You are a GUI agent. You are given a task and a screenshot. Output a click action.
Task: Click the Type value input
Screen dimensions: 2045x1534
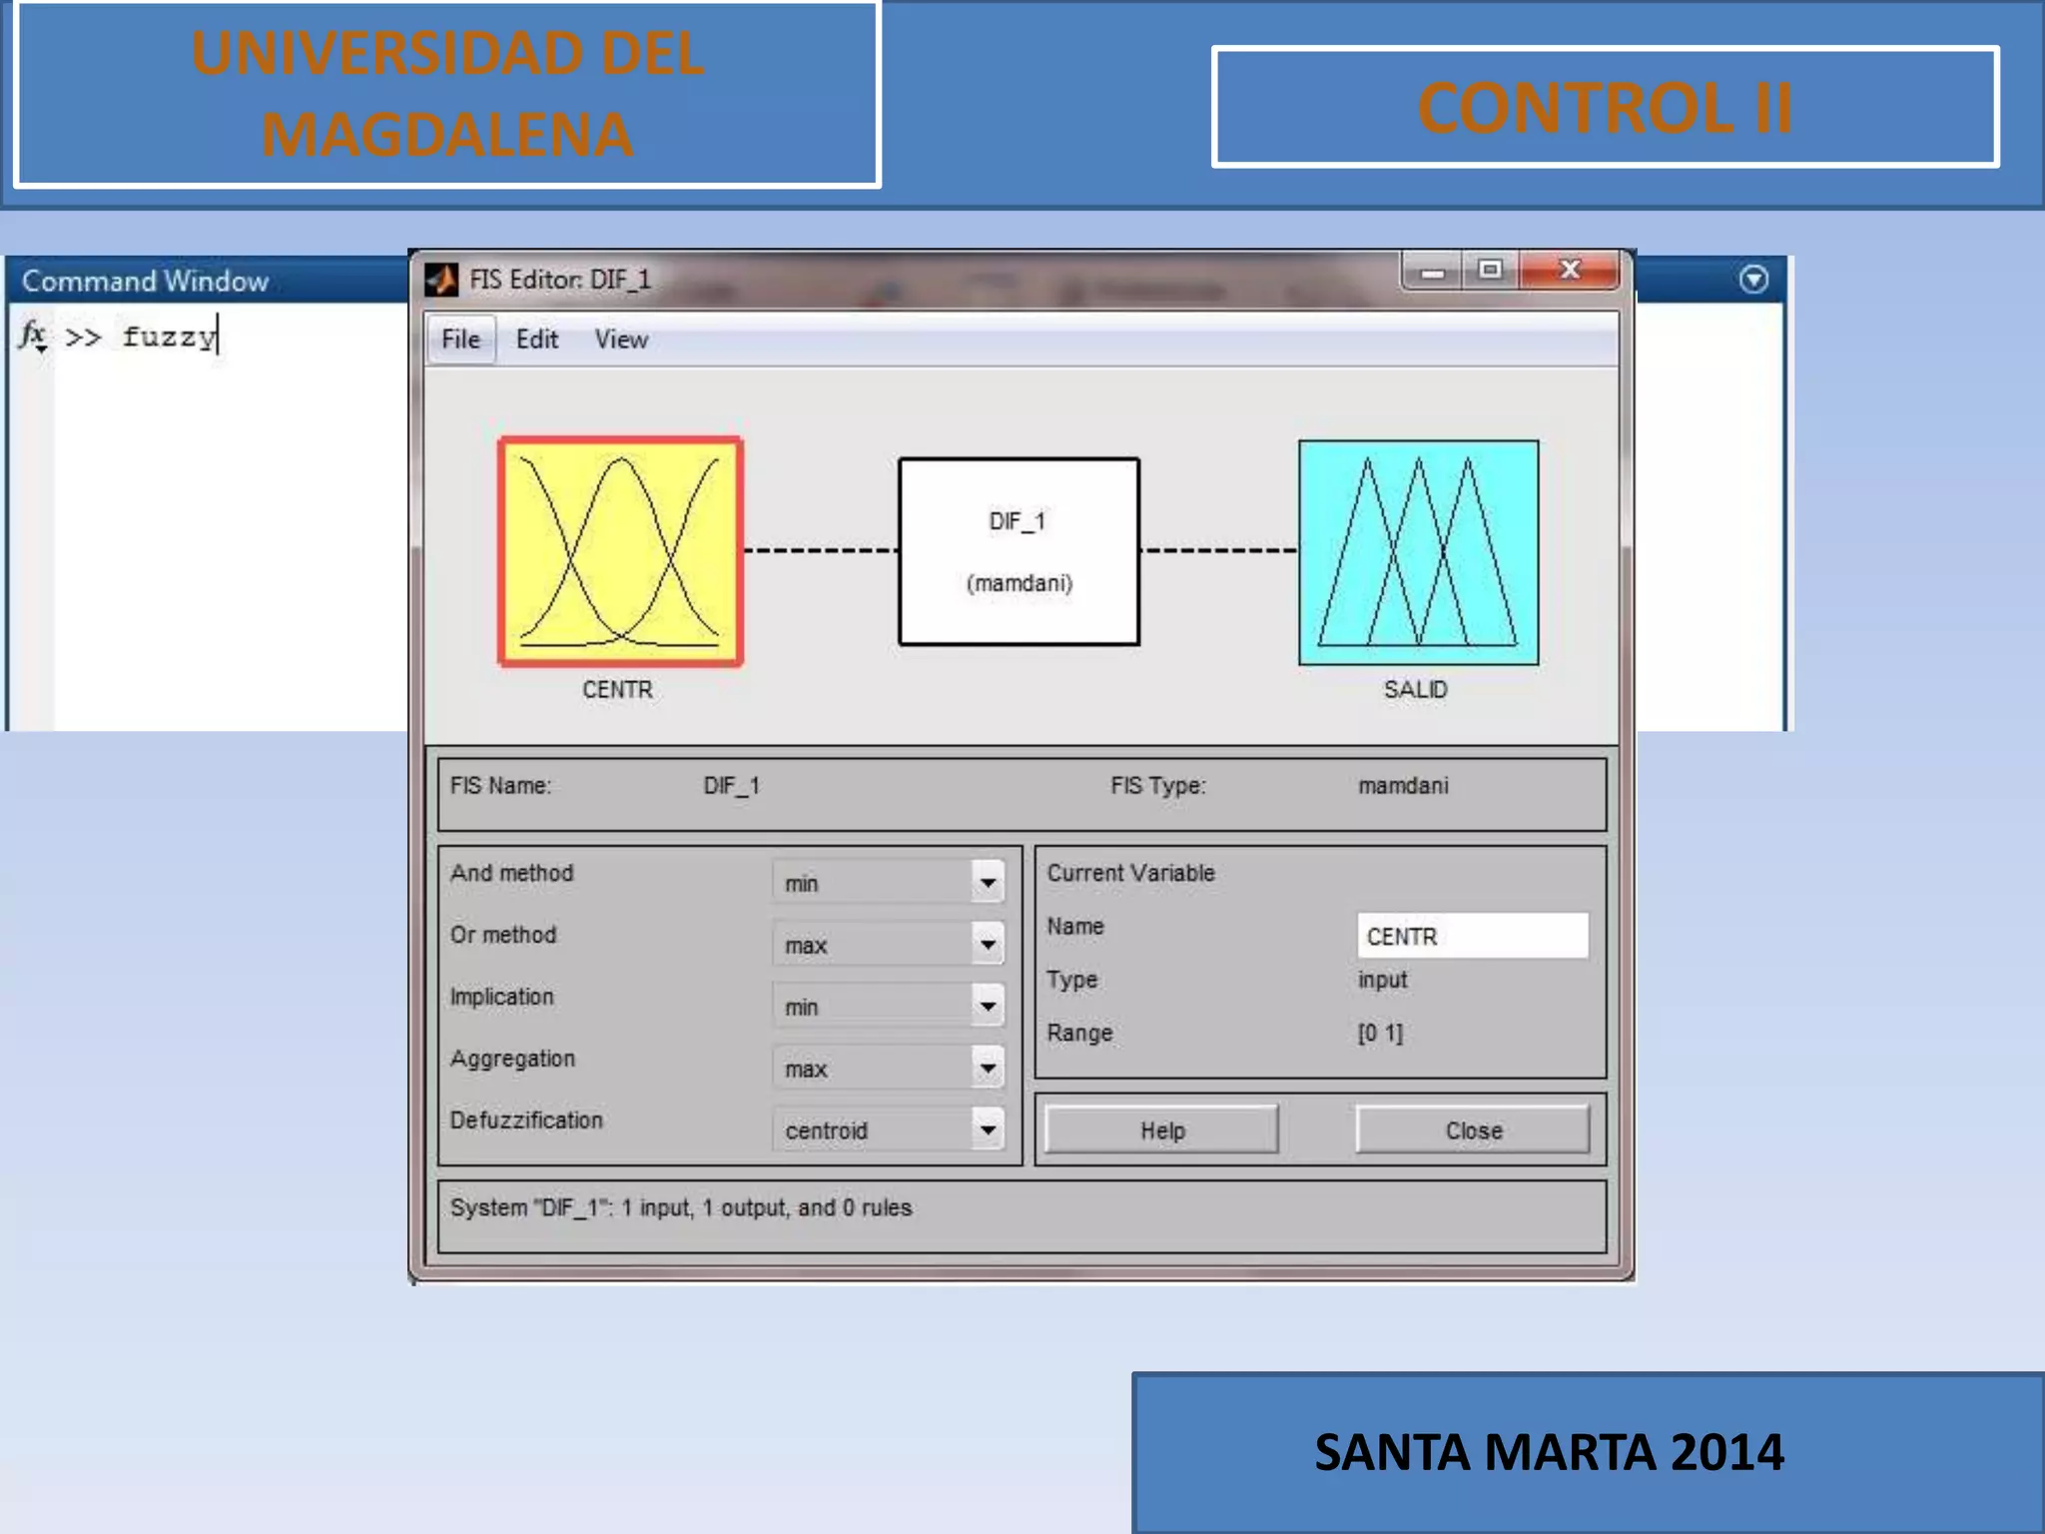coord(1382,980)
